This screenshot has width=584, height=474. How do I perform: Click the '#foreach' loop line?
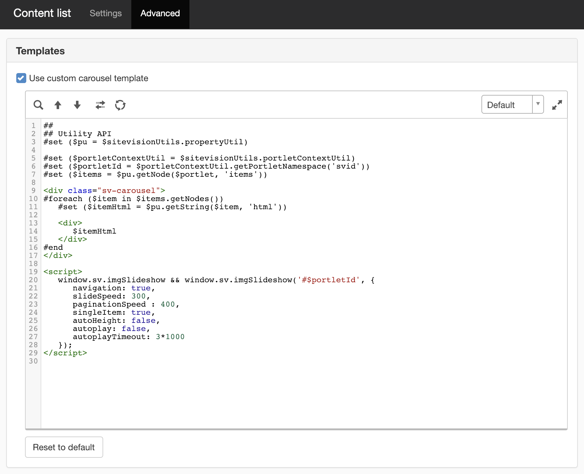pyautogui.click(x=133, y=199)
